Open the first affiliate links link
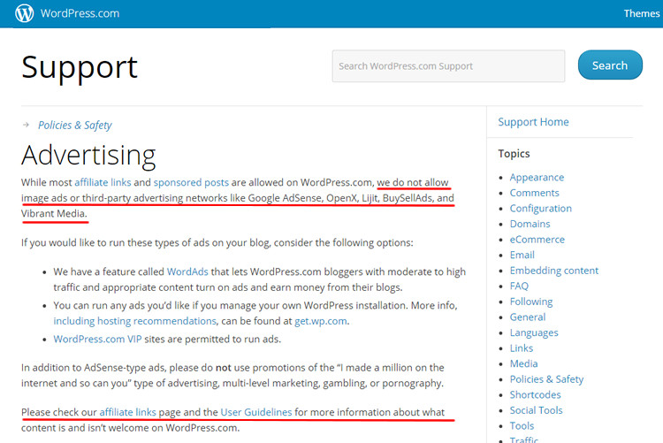Viewport: 663px width, 443px height. coord(103,182)
